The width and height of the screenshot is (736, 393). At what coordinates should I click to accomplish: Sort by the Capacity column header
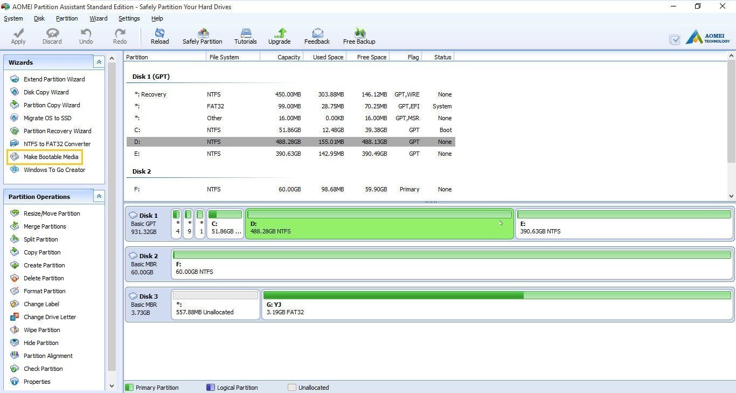282,57
